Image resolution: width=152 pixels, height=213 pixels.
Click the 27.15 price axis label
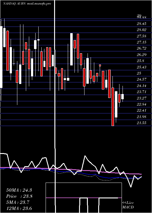pyautogui.click(x=141, y=42)
